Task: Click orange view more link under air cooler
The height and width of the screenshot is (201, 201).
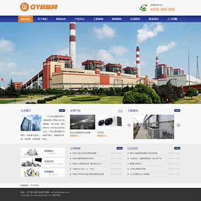Action: (102, 136)
